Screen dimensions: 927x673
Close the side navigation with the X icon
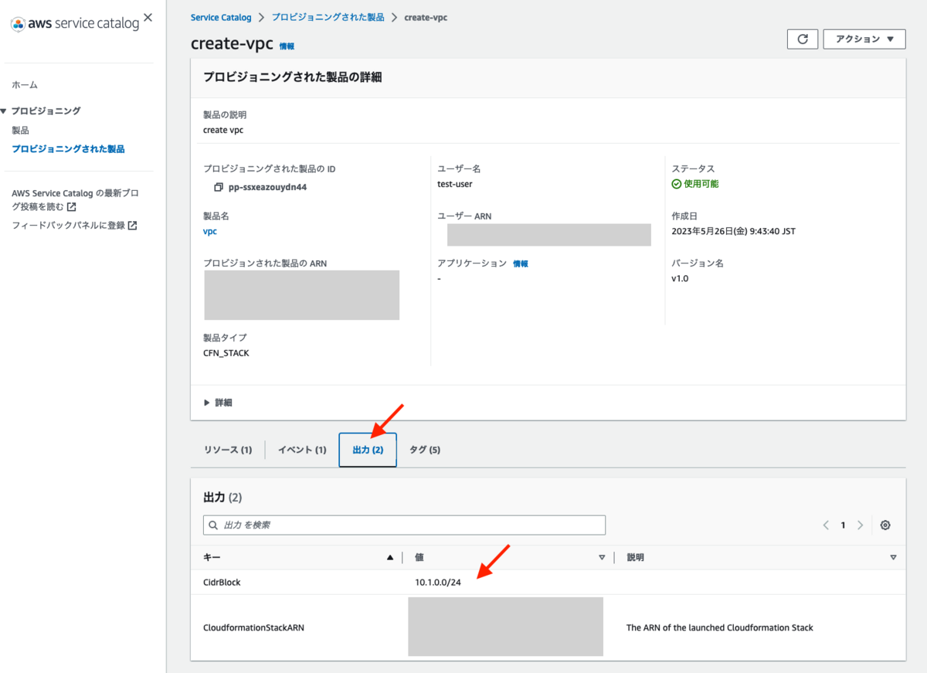pyautogui.click(x=148, y=17)
